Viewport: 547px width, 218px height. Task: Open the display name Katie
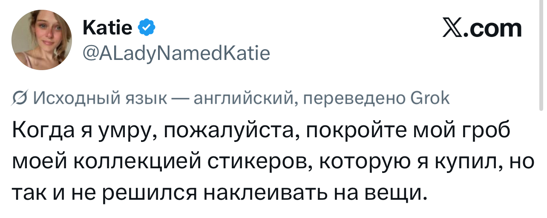tap(109, 29)
